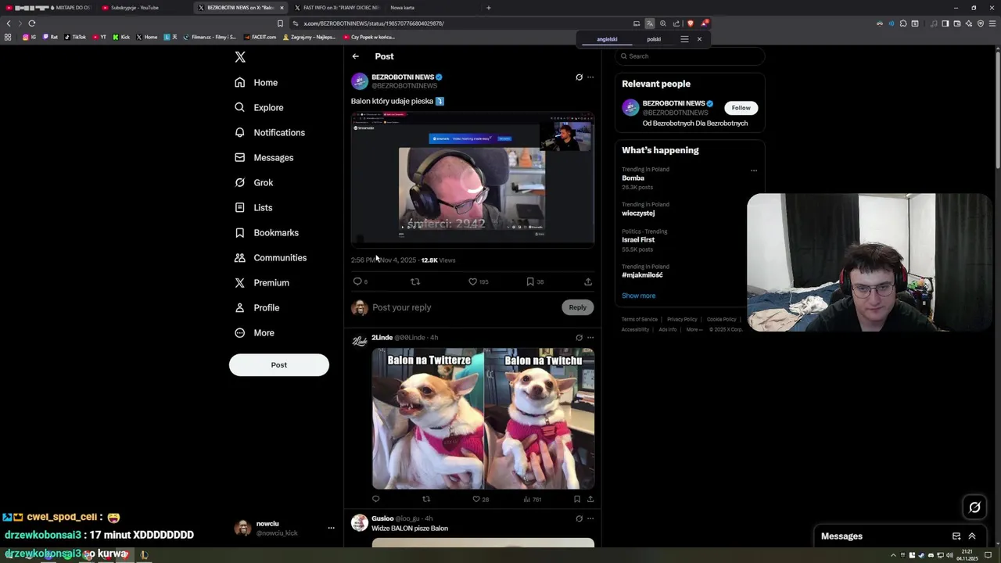Reply to the 2Linde comment

(x=376, y=499)
